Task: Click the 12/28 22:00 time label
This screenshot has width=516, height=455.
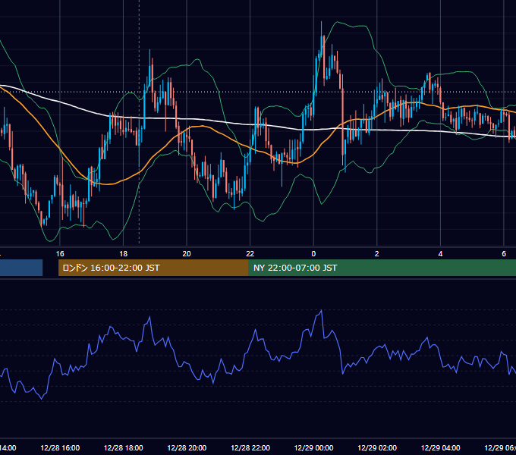Action: pos(250,447)
